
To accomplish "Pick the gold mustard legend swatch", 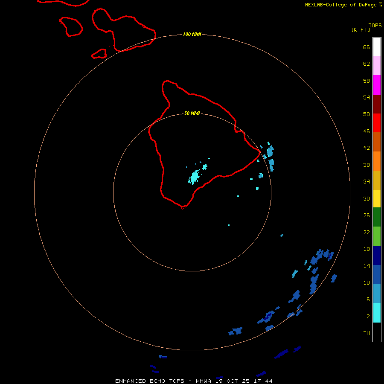I will click(377, 180).
